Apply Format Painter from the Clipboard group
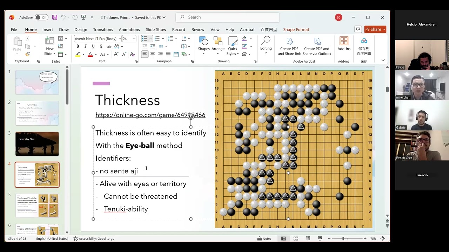The height and width of the screenshot is (252, 449). 28,54
